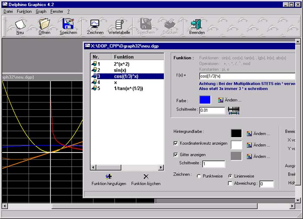303x219 pixels.
Task: Click main window vertical scroll down arrow
Action: pyautogui.click(x=298, y=200)
